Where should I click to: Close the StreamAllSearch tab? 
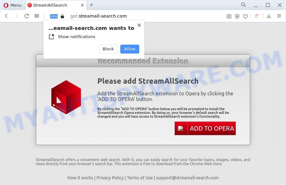point(82,5)
